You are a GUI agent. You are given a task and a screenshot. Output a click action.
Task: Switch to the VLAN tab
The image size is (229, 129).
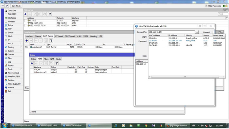click(79, 36)
